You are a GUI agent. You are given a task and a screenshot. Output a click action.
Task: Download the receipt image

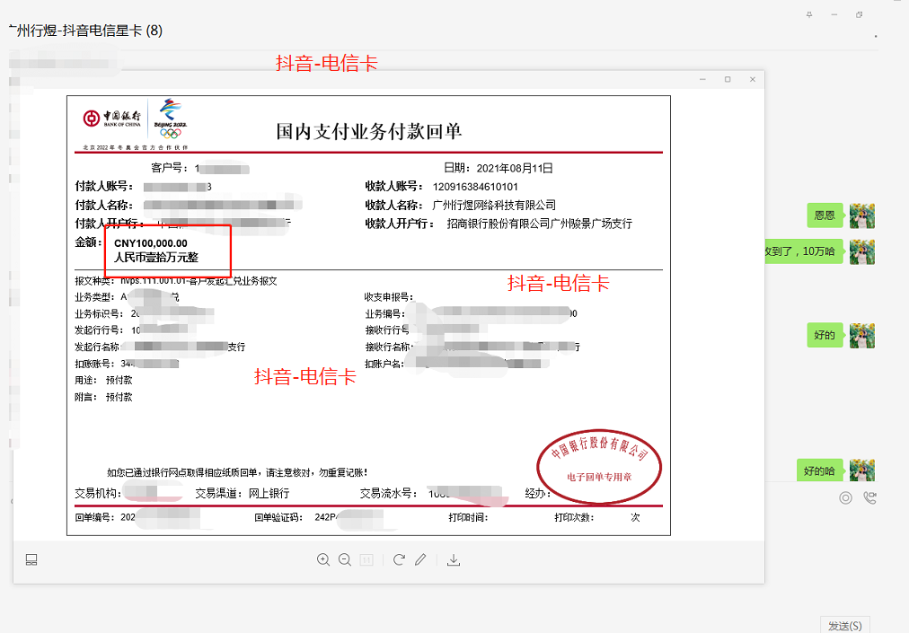pos(454,560)
